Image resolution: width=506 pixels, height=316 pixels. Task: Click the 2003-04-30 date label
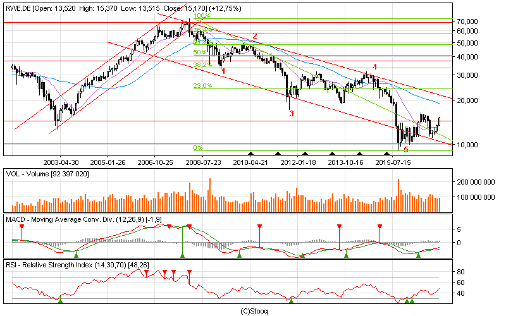pos(61,162)
